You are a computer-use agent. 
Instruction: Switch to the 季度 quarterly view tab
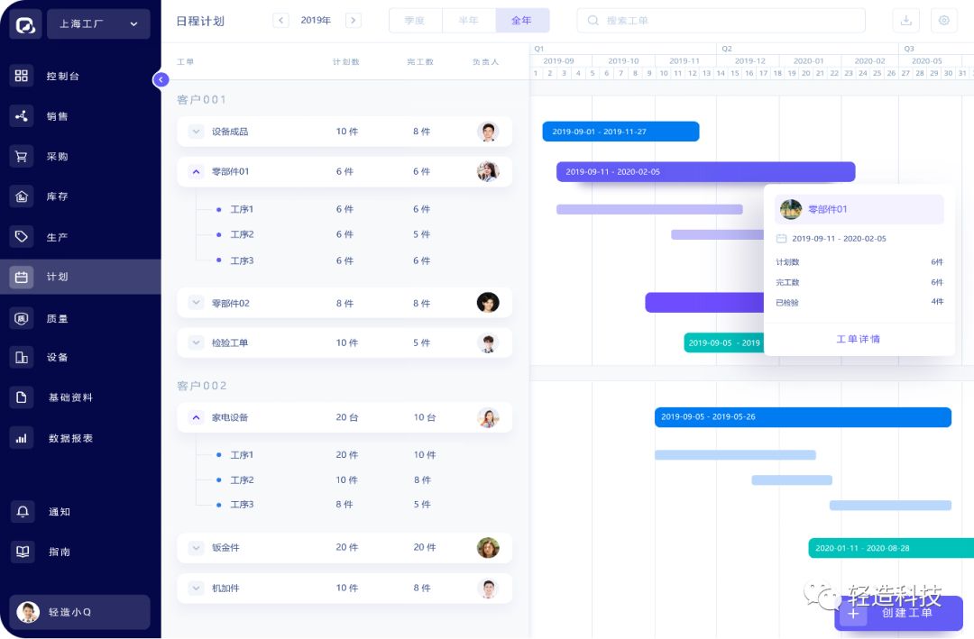415,20
